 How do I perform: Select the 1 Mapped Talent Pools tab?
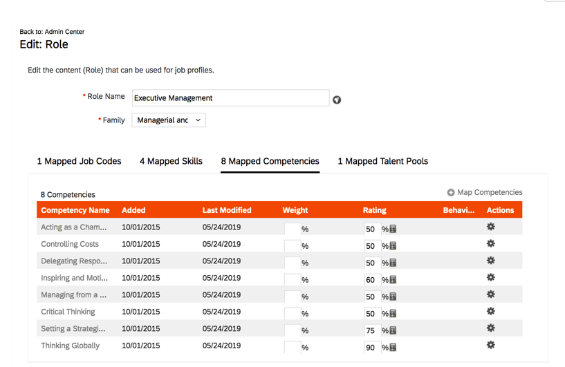click(382, 161)
